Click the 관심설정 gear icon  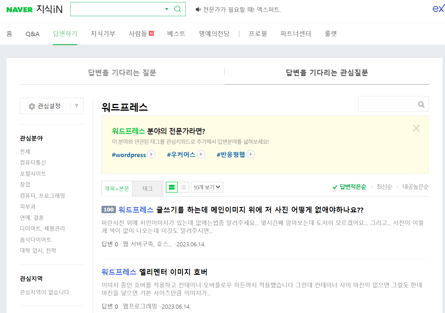click(x=32, y=106)
